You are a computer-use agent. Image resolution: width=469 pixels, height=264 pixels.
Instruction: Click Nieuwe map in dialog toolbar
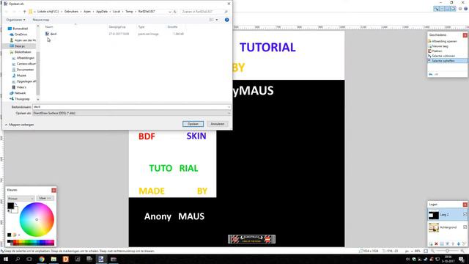[x=41, y=20]
